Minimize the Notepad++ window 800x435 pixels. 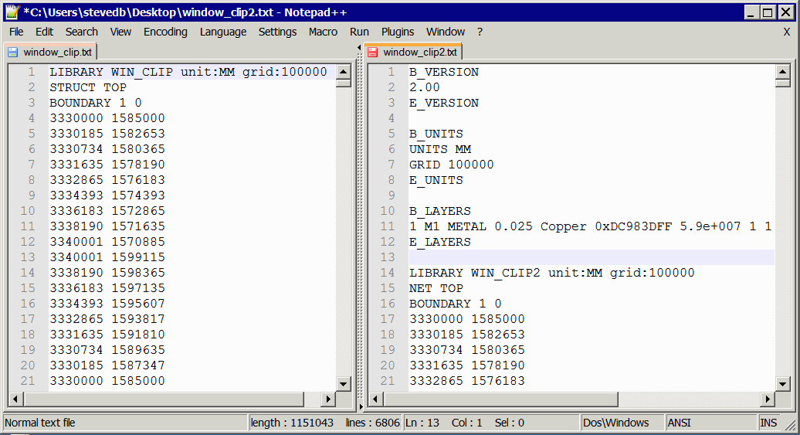tap(751, 13)
